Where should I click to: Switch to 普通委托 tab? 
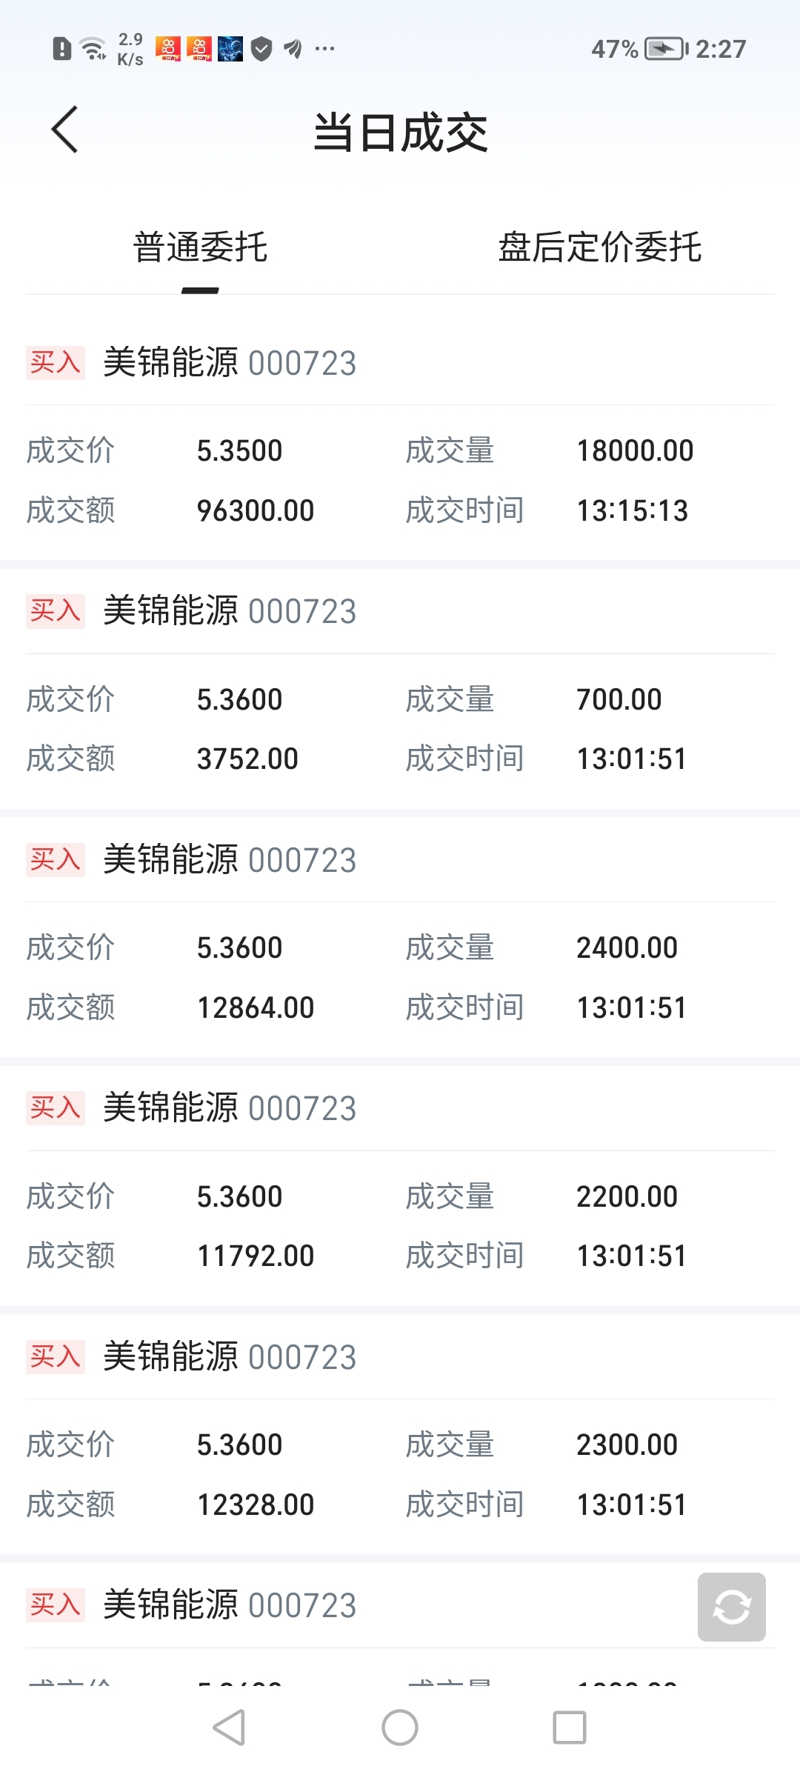[x=200, y=247]
